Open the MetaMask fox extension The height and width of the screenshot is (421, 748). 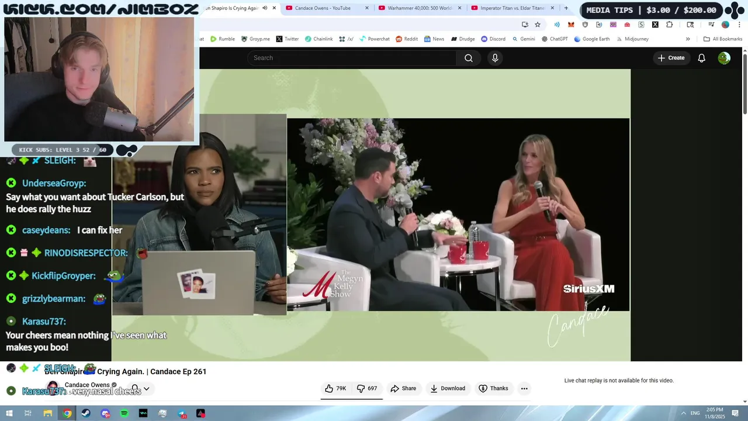tap(571, 25)
